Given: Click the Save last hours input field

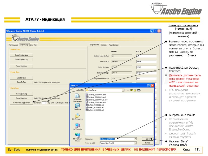Looking at the screenshot, I should pyautogui.click(x=44, y=103).
